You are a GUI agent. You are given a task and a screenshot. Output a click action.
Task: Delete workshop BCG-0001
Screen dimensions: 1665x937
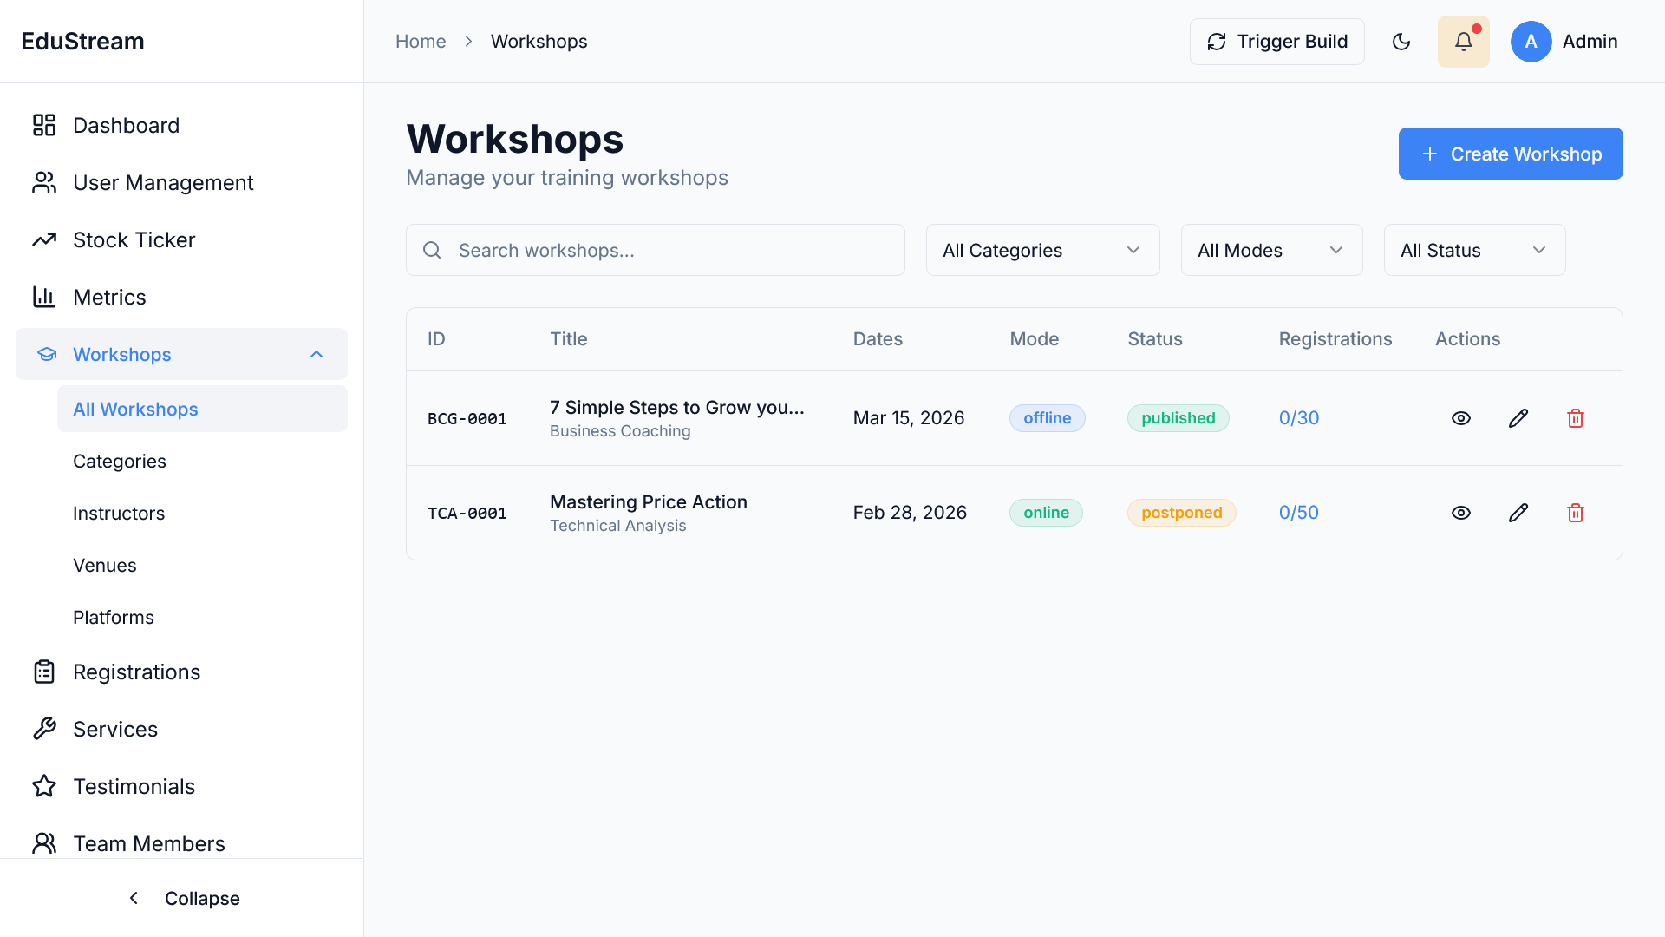[1576, 418]
